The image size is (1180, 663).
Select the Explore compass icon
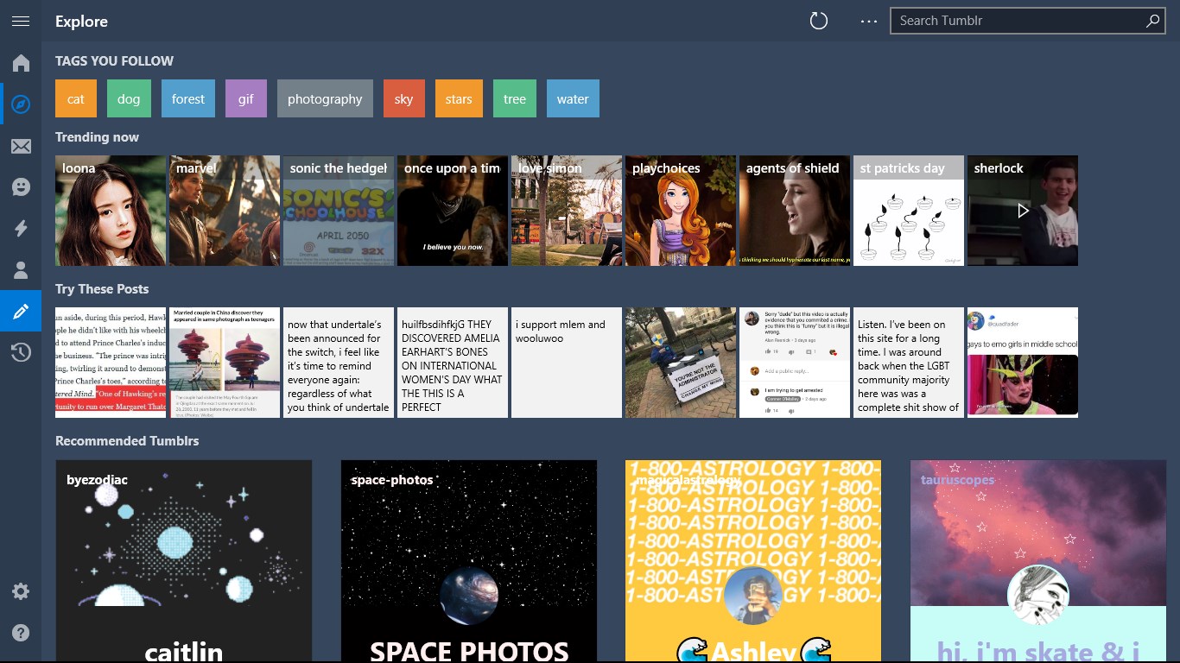[21, 104]
